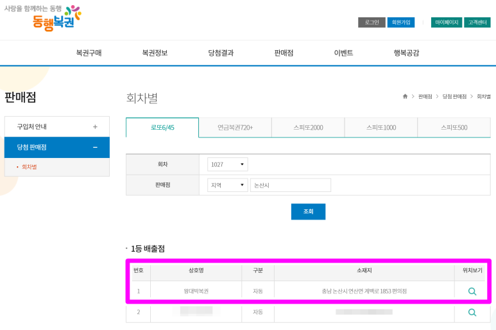The width and height of the screenshot is (496, 330).
Task: Click 판매점 breadcrumb link
Action: point(425,96)
